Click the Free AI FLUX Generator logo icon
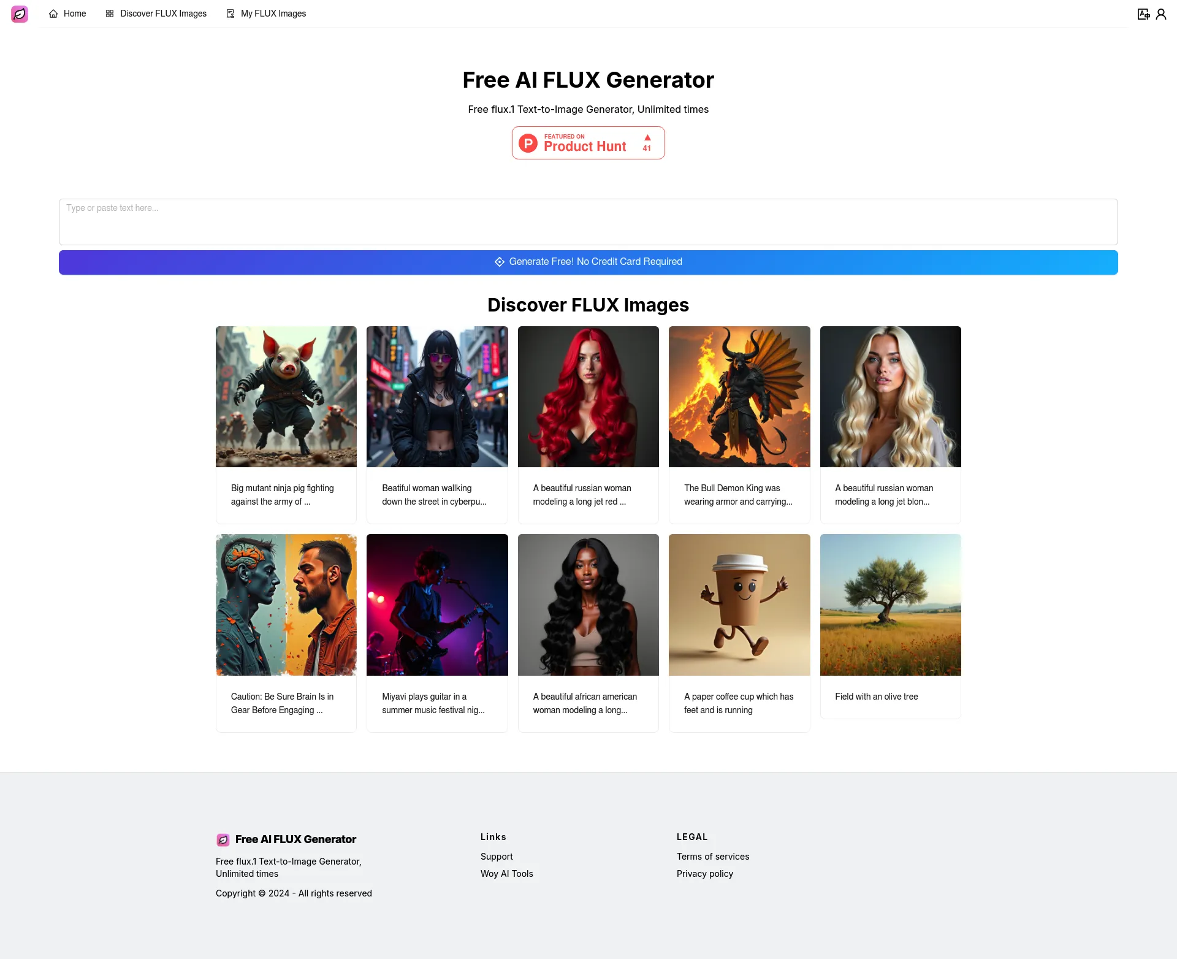Screen dimensions: 1177x959 [20, 13]
